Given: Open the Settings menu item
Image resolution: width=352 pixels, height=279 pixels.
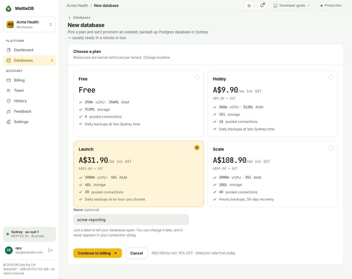Looking at the screenshot, I should (29, 122).
